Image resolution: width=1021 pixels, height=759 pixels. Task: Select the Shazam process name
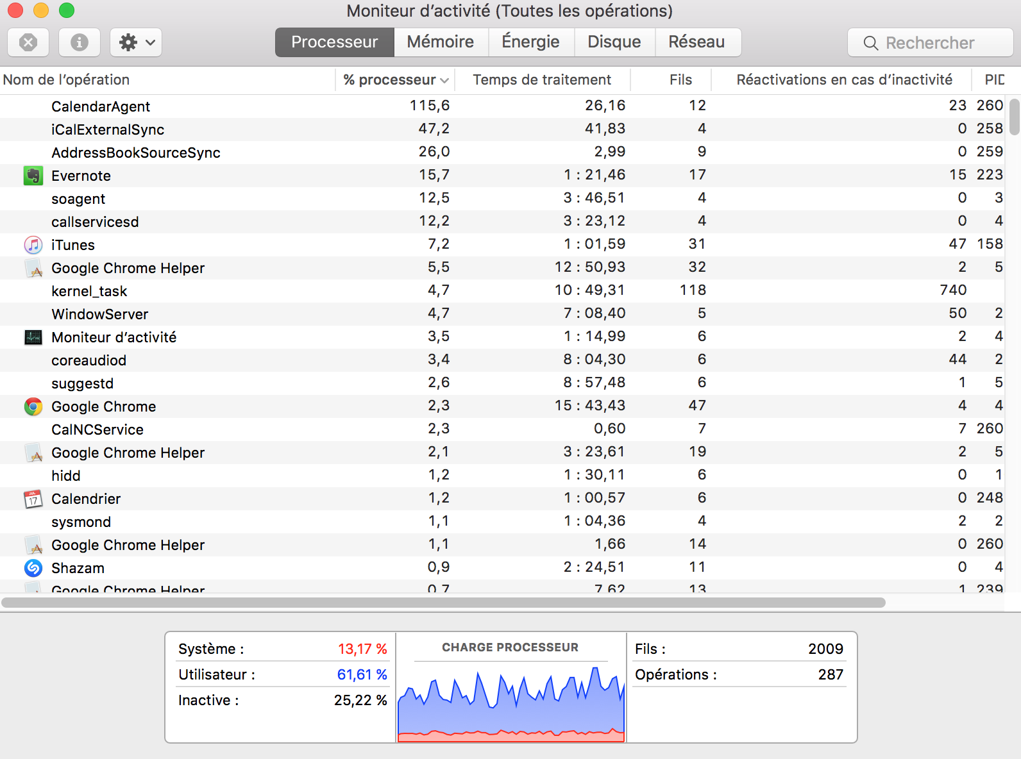78,568
